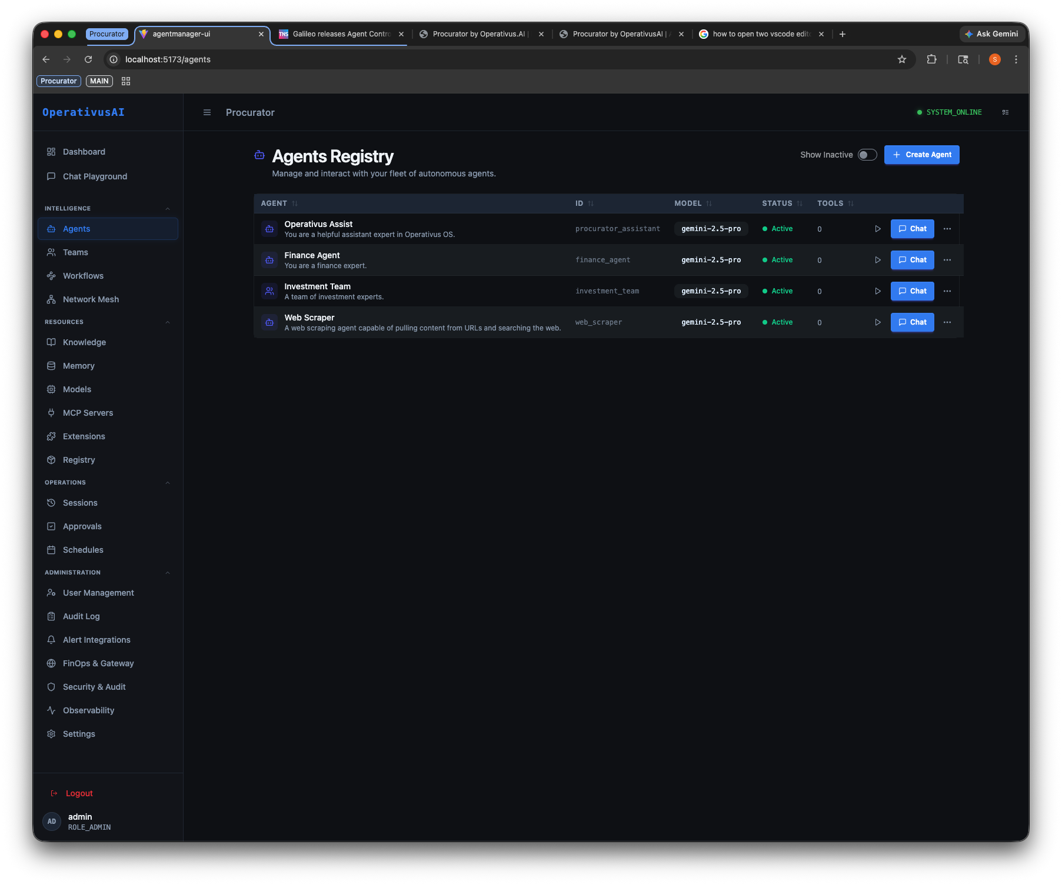The width and height of the screenshot is (1062, 885).
Task: Click the play icon for Operativus Assist
Action: 877,229
